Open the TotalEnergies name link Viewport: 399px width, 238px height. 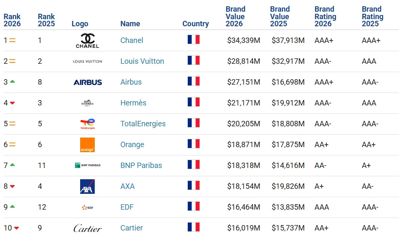143,124
